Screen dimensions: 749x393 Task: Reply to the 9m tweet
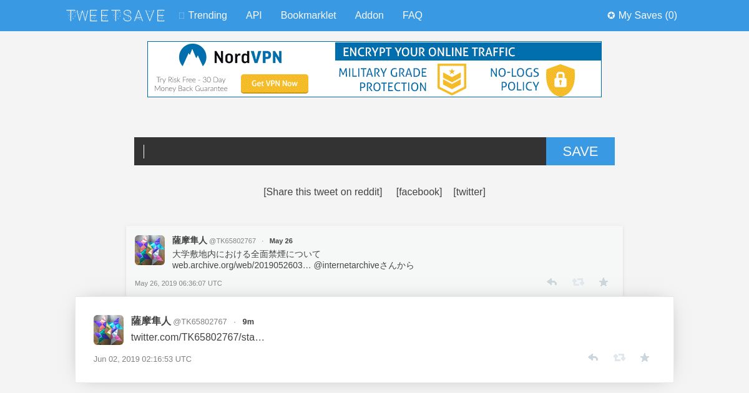click(x=593, y=357)
